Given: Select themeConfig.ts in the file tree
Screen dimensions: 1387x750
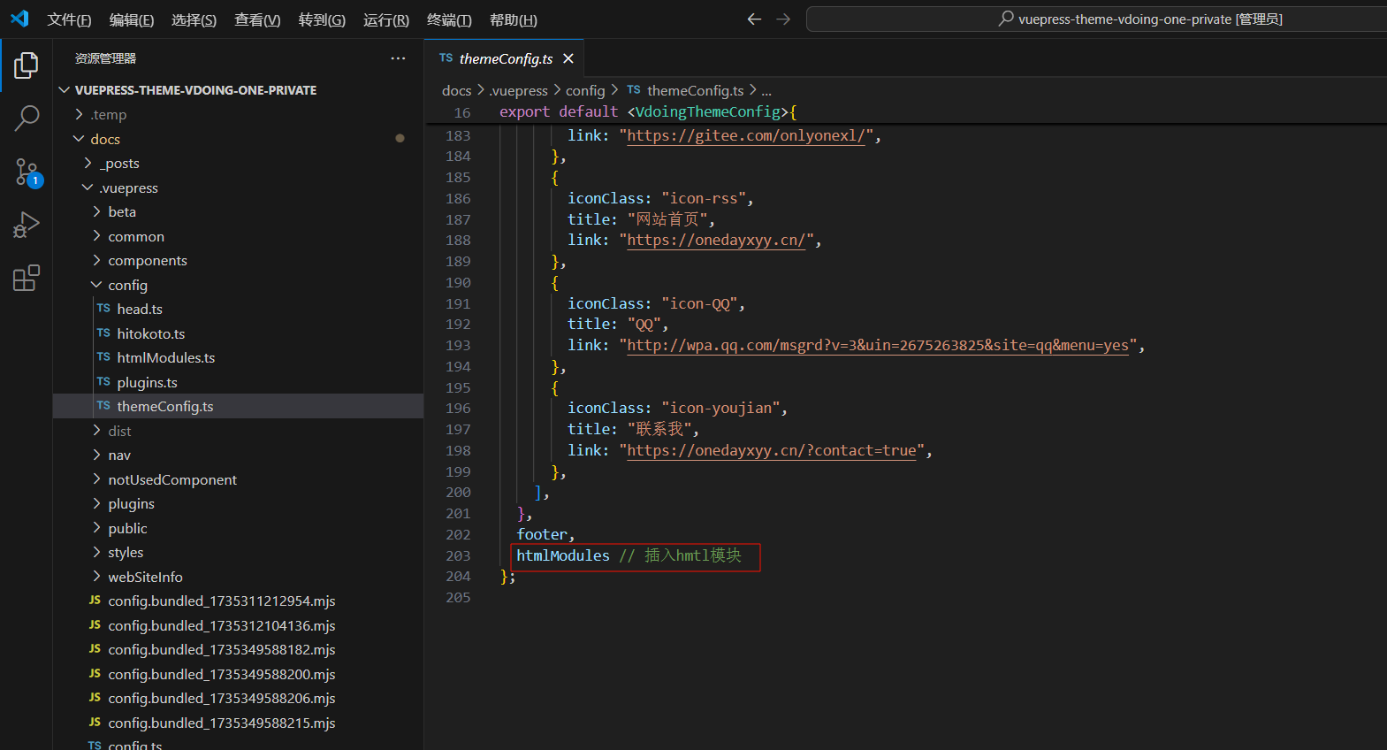Looking at the screenshot, I should (239, 406).
